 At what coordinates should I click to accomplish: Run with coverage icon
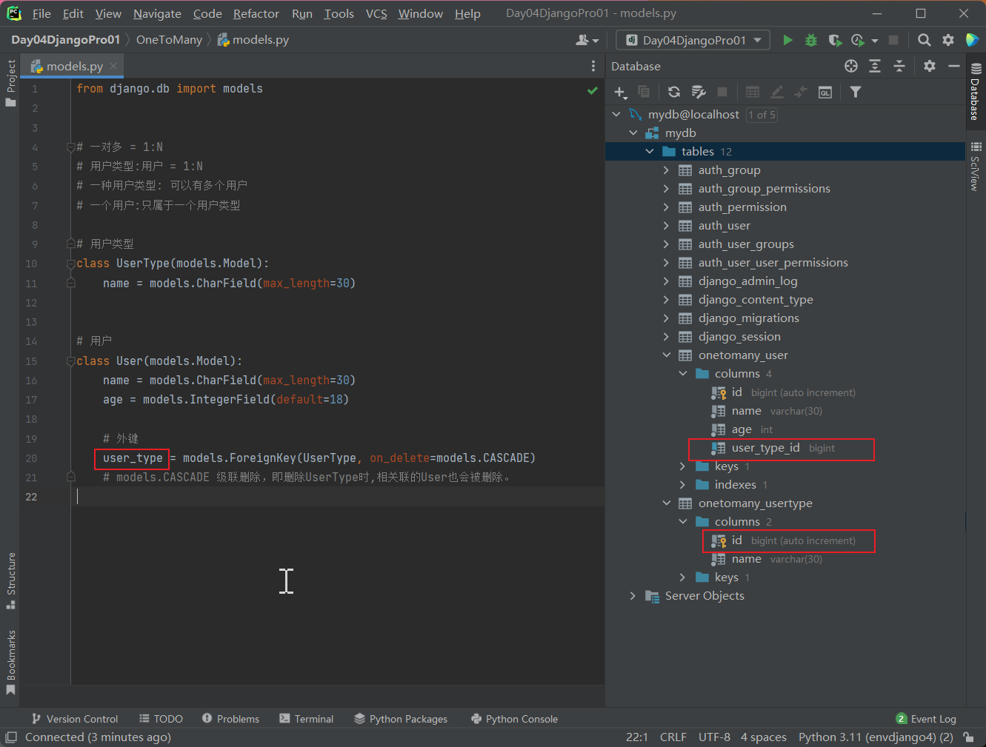pyautogui.click(x=835, y=40)
